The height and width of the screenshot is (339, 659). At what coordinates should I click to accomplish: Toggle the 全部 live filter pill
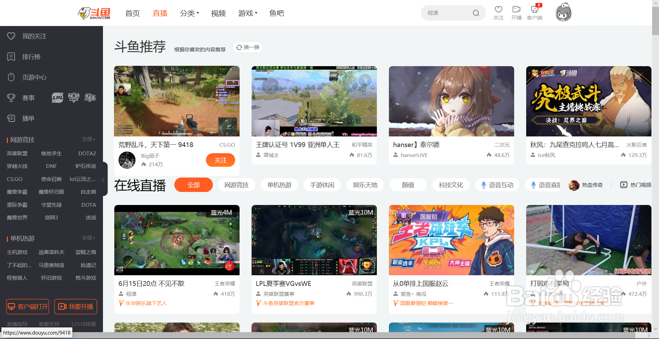click(x=193, y=185)
